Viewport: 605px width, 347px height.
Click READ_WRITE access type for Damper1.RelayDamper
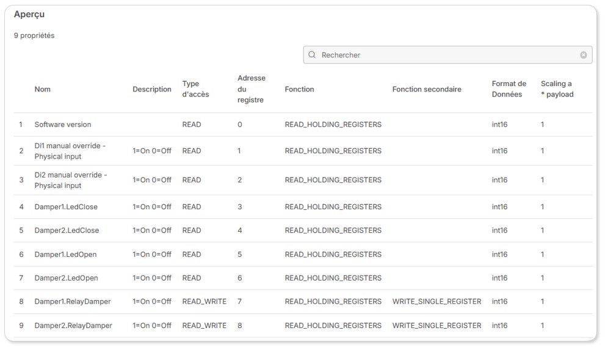205,301
